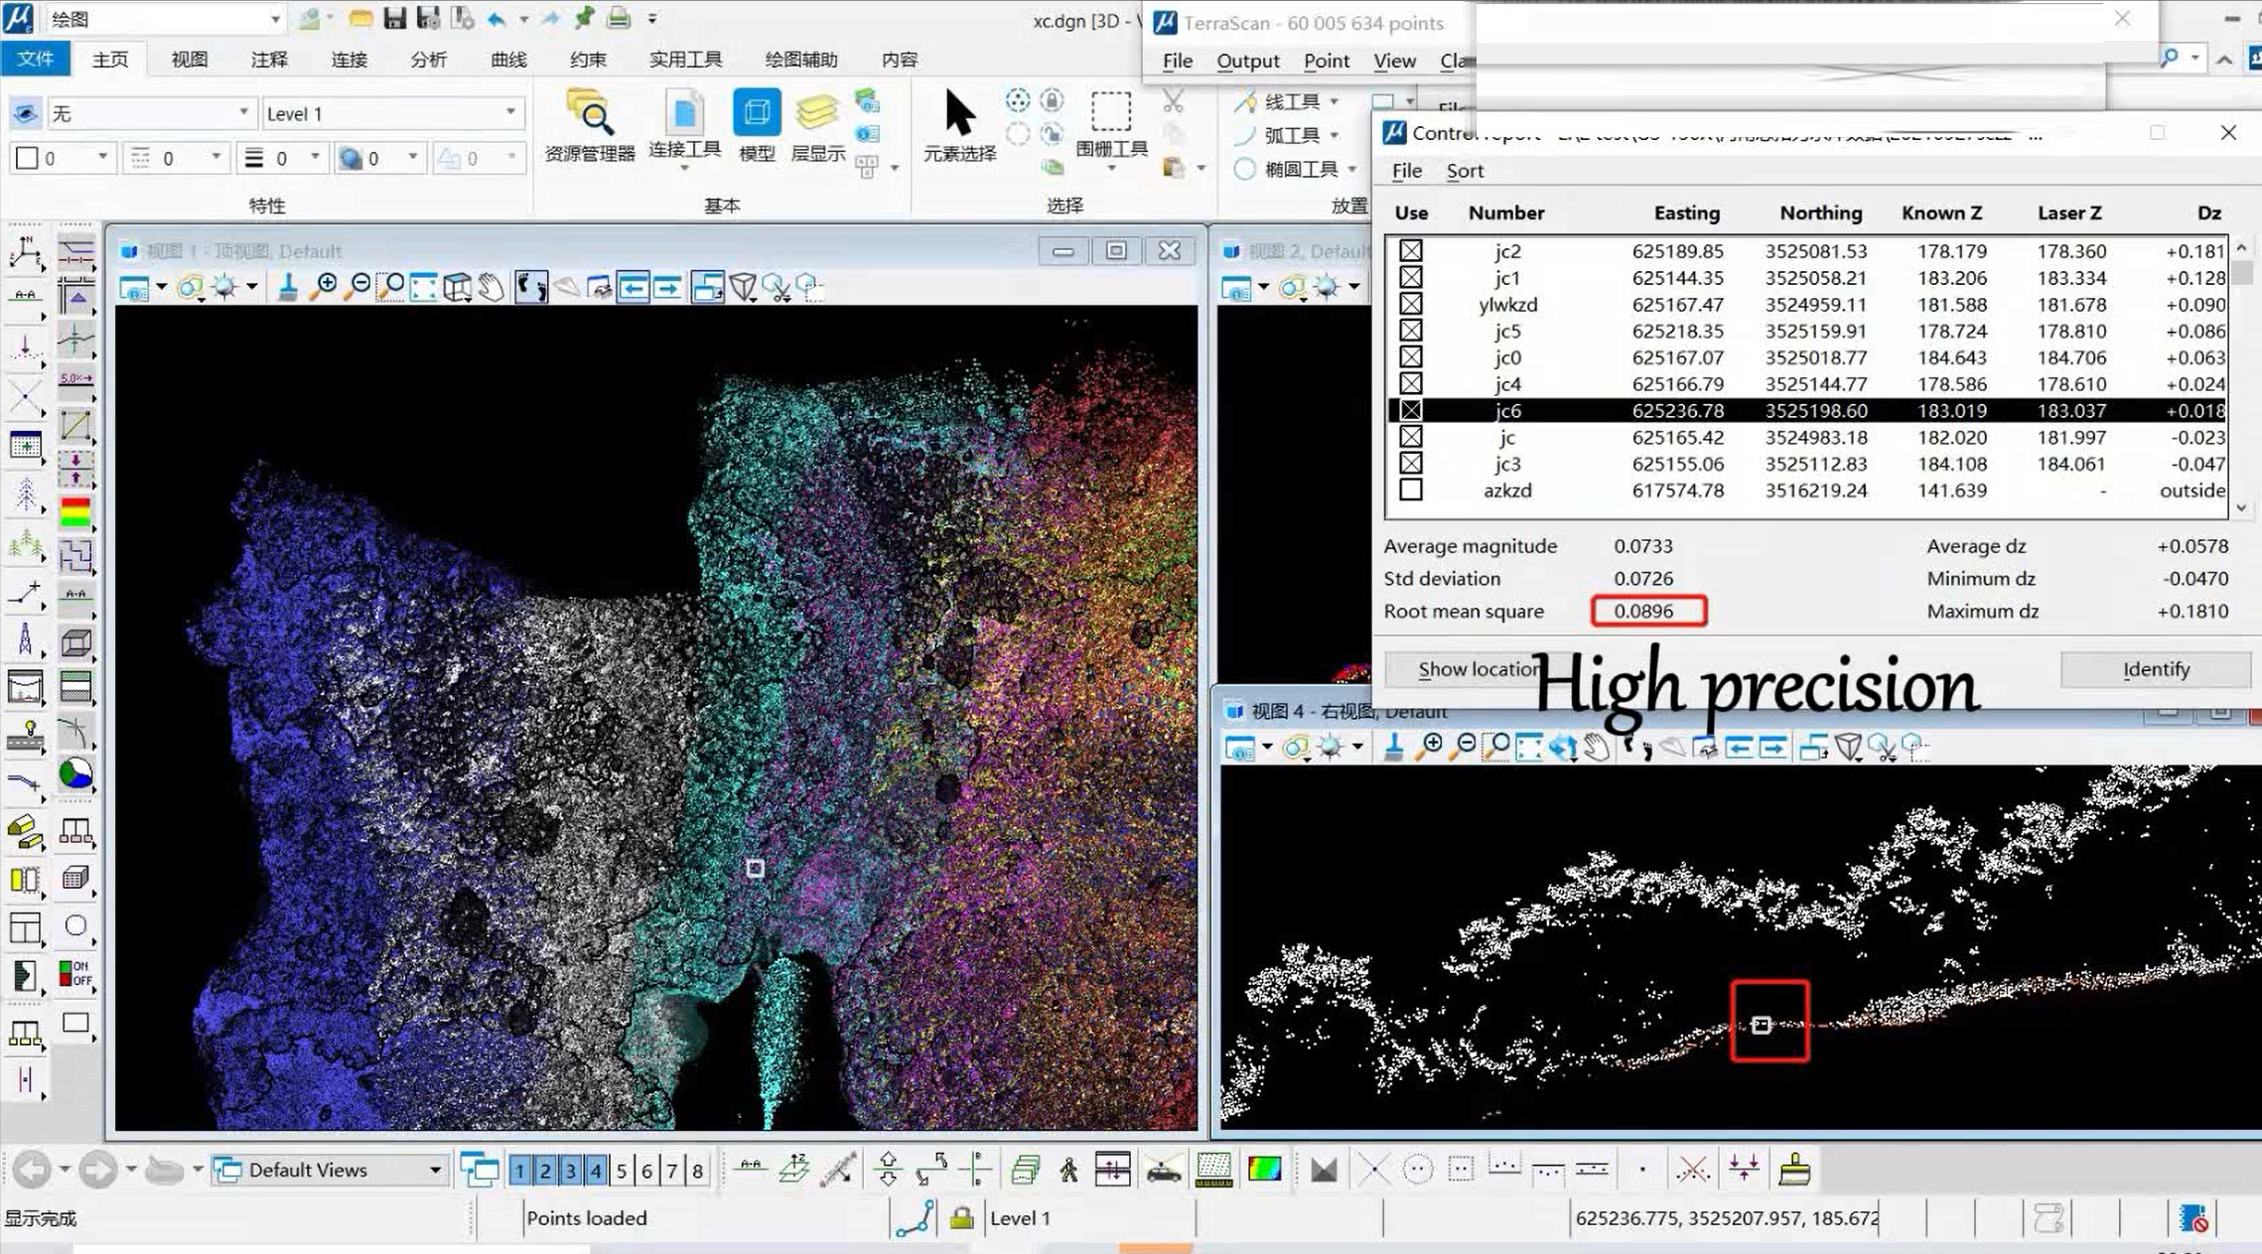Zoom in using View 1 toolbar
Viewport: 2262px width, 1254px height.
tap(324, 288)
